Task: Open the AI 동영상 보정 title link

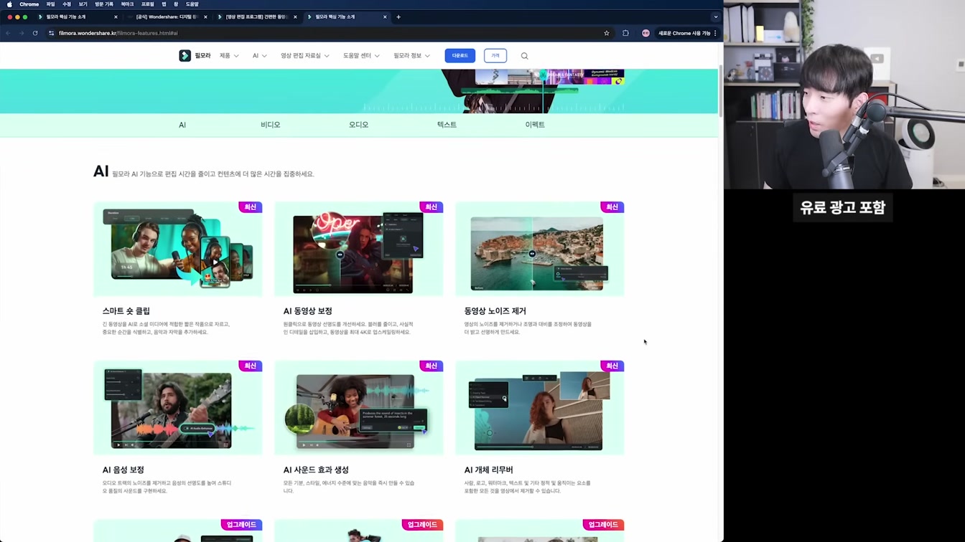Action: 308,311
